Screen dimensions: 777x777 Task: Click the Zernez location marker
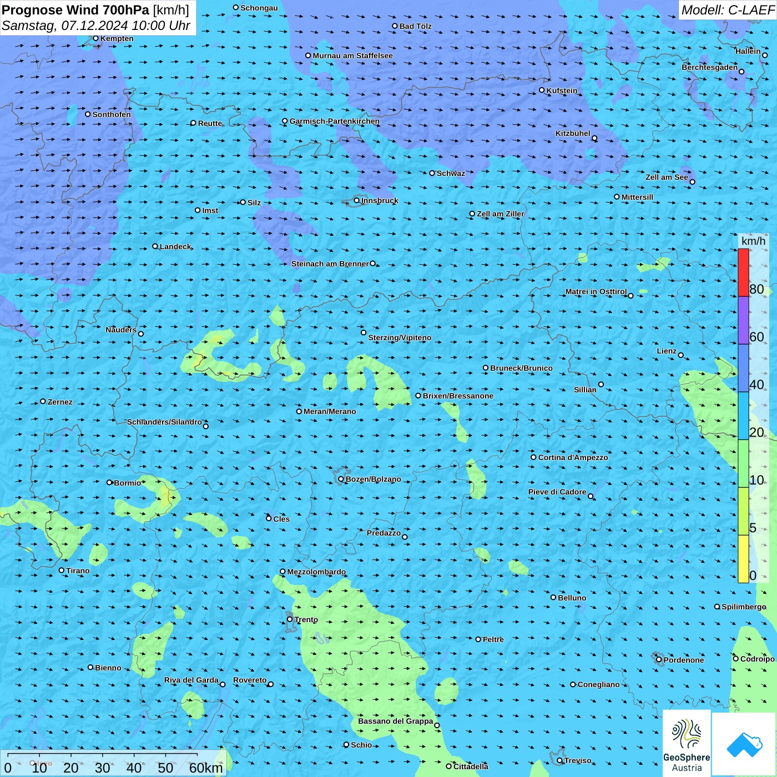43,401
